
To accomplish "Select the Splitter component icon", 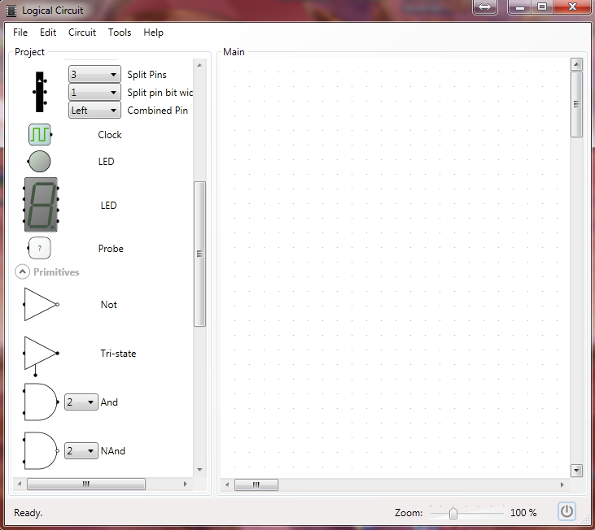I will [x=39, y=92].
